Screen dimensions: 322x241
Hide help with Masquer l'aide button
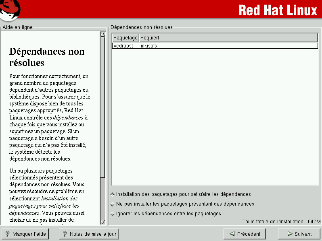(25, 234)
